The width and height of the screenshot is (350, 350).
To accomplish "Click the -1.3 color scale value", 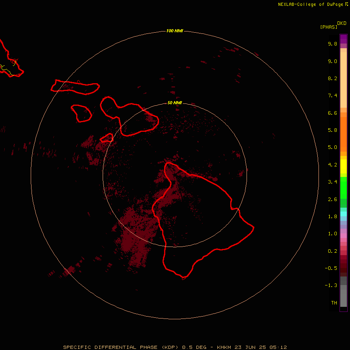I will 331,285.
